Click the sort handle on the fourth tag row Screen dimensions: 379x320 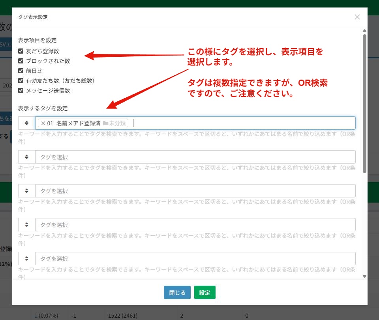coord(27,225)
